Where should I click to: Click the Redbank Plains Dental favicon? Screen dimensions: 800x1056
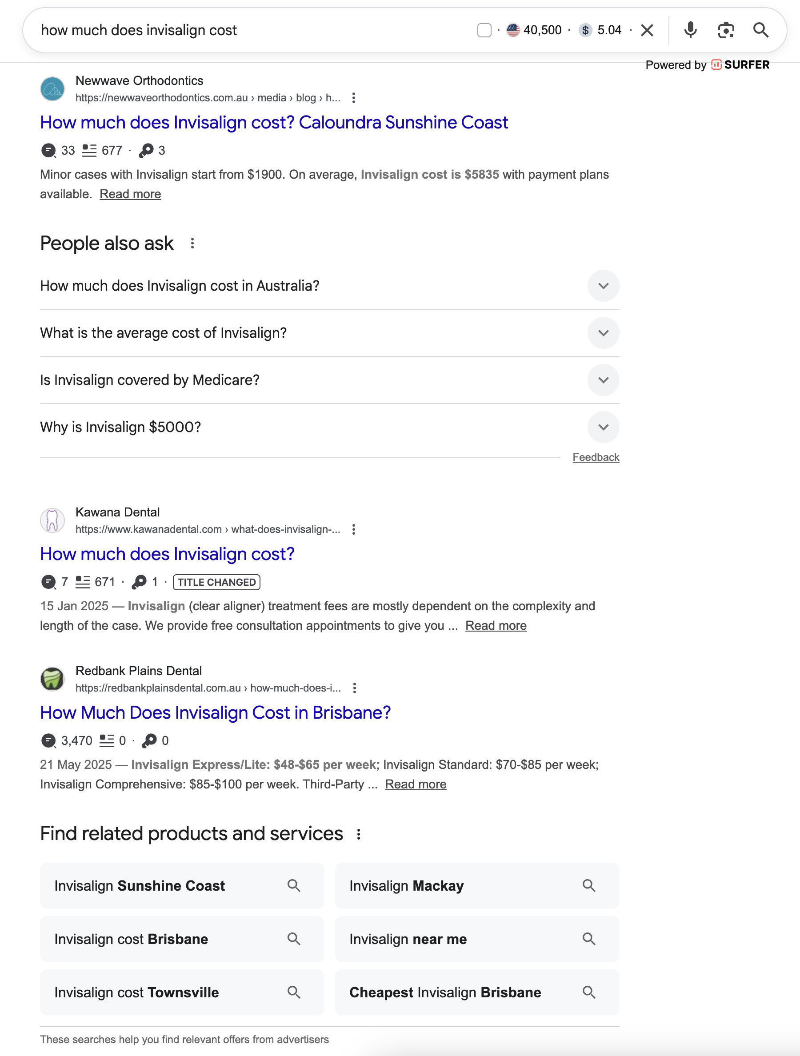52,679
